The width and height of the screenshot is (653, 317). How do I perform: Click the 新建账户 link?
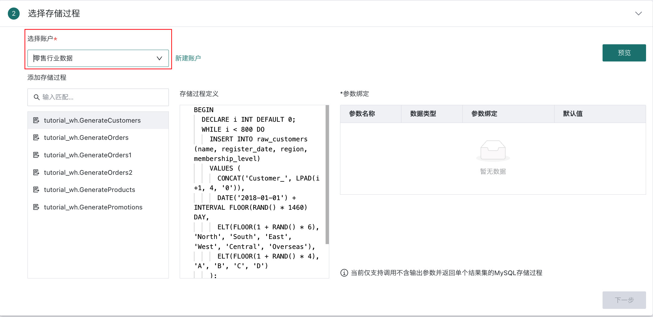(188, 58)
